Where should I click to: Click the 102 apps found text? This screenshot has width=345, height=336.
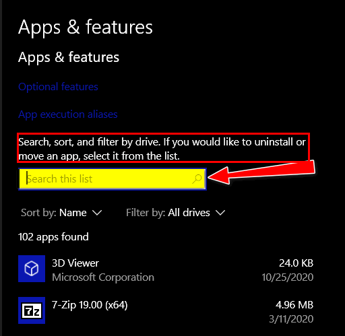[x=53, y=237]
